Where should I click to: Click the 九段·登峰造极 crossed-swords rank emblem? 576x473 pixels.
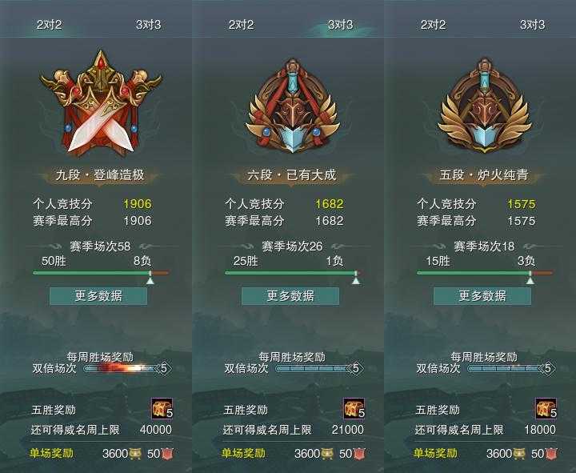(101, 103)
